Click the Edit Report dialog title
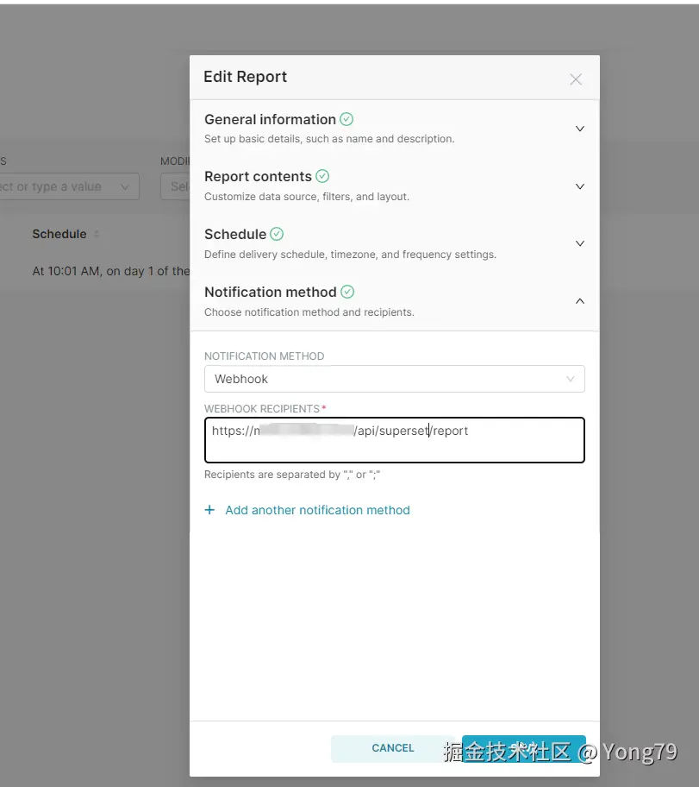The image size is (699, 787). (245, 77)
